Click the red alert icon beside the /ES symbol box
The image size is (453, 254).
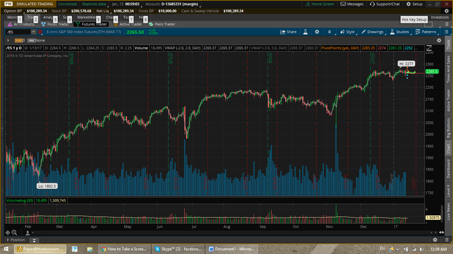[40, 32]
